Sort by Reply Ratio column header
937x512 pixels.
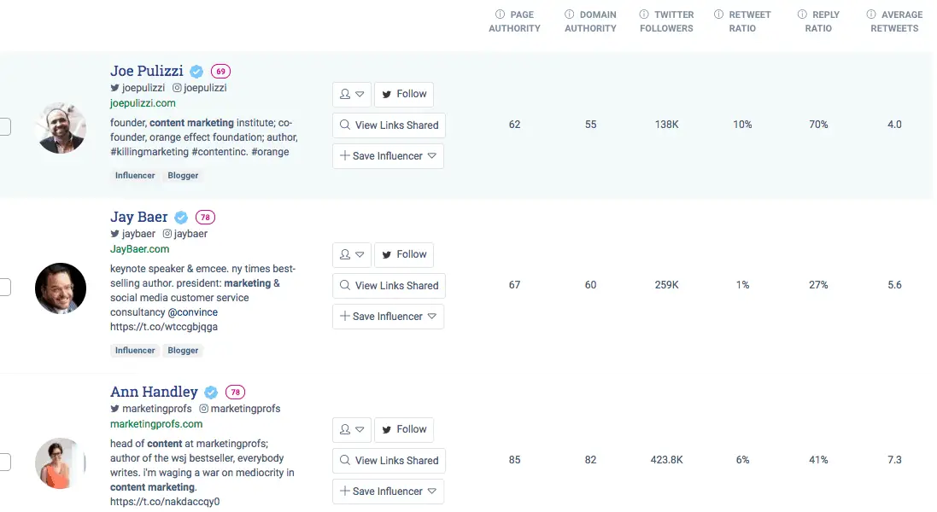click(818, 21)
